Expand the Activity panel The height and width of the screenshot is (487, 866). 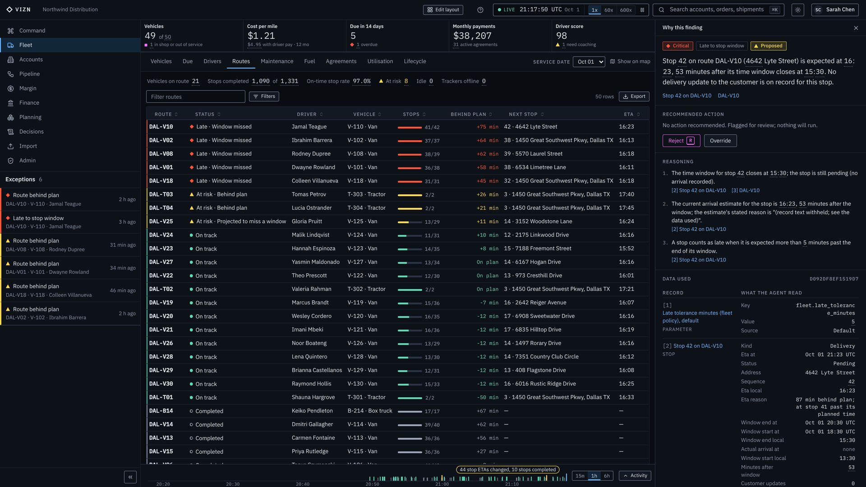click(x=635, y=476)
